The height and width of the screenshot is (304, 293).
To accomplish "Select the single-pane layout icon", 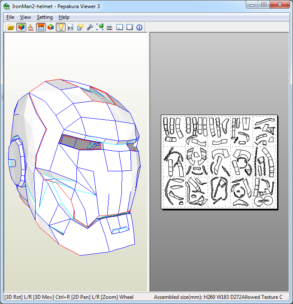I will coord(130,27).
